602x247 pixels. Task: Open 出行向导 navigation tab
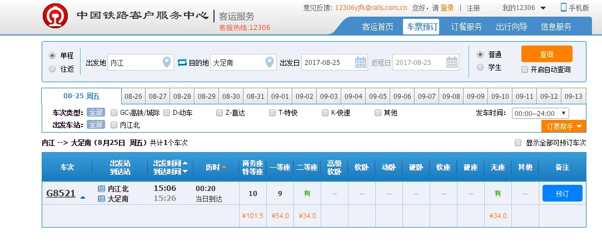pyautogui.click(x=511, y=27)
